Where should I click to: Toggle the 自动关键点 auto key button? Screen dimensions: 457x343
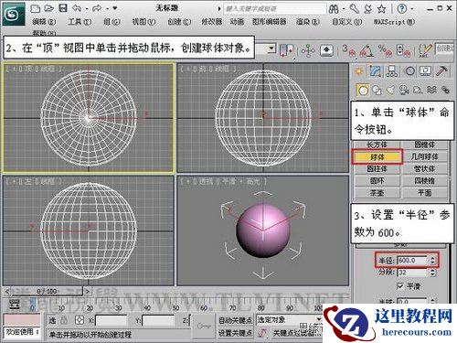pos(236,320)
